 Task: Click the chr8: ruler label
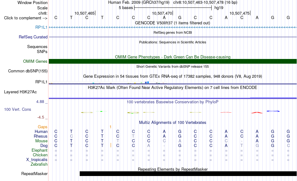(43, 13)
